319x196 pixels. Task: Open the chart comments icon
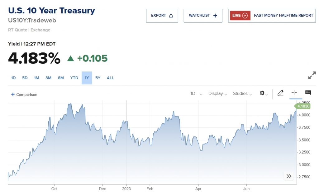[308, 93]
